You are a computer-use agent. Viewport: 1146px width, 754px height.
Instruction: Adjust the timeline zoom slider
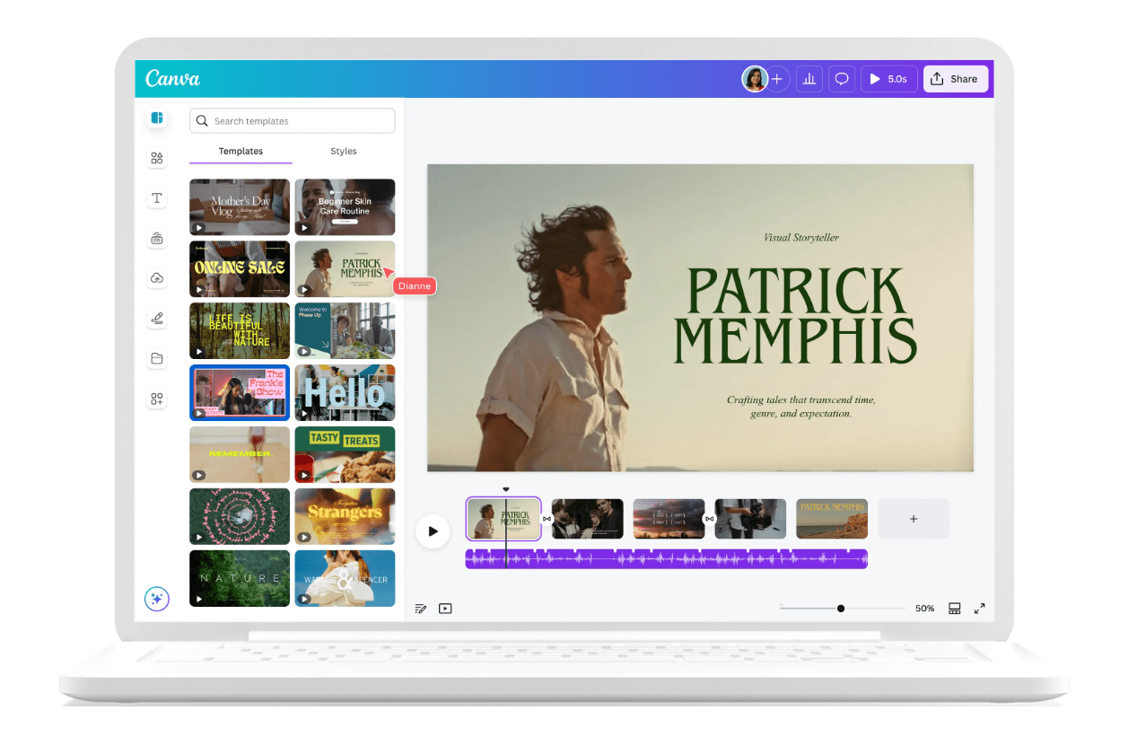[841, 609]
